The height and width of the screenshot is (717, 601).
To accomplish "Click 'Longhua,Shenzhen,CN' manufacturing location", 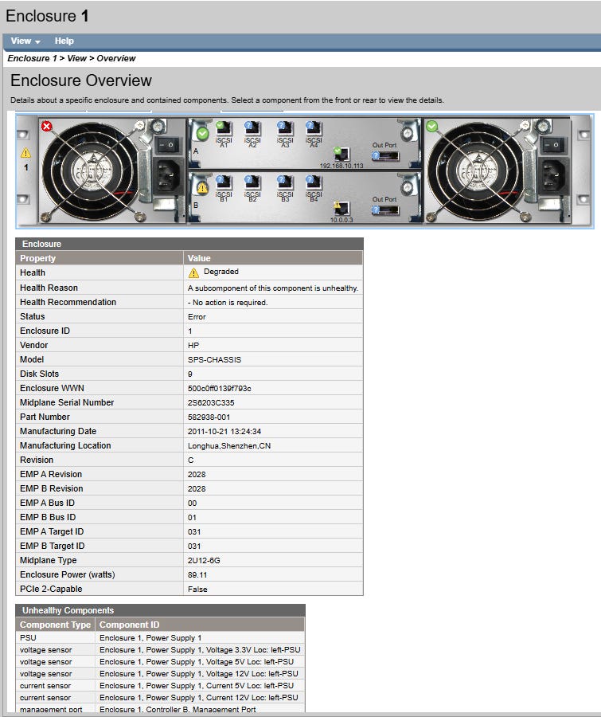I will (x=229, y=446).
